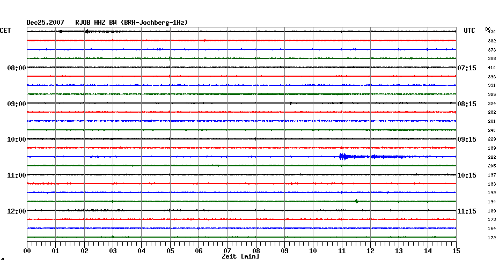
Task: Select the DC offset value "173"
Action: point(492,220)
